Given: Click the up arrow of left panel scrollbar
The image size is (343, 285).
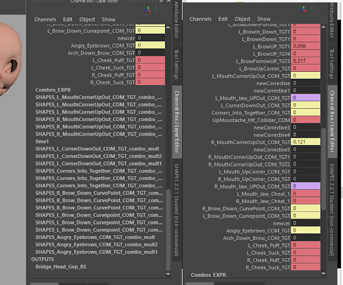Looking at the screenshot, I should [168, 27].
